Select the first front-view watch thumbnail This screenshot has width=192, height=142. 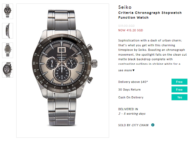(7, 11)
